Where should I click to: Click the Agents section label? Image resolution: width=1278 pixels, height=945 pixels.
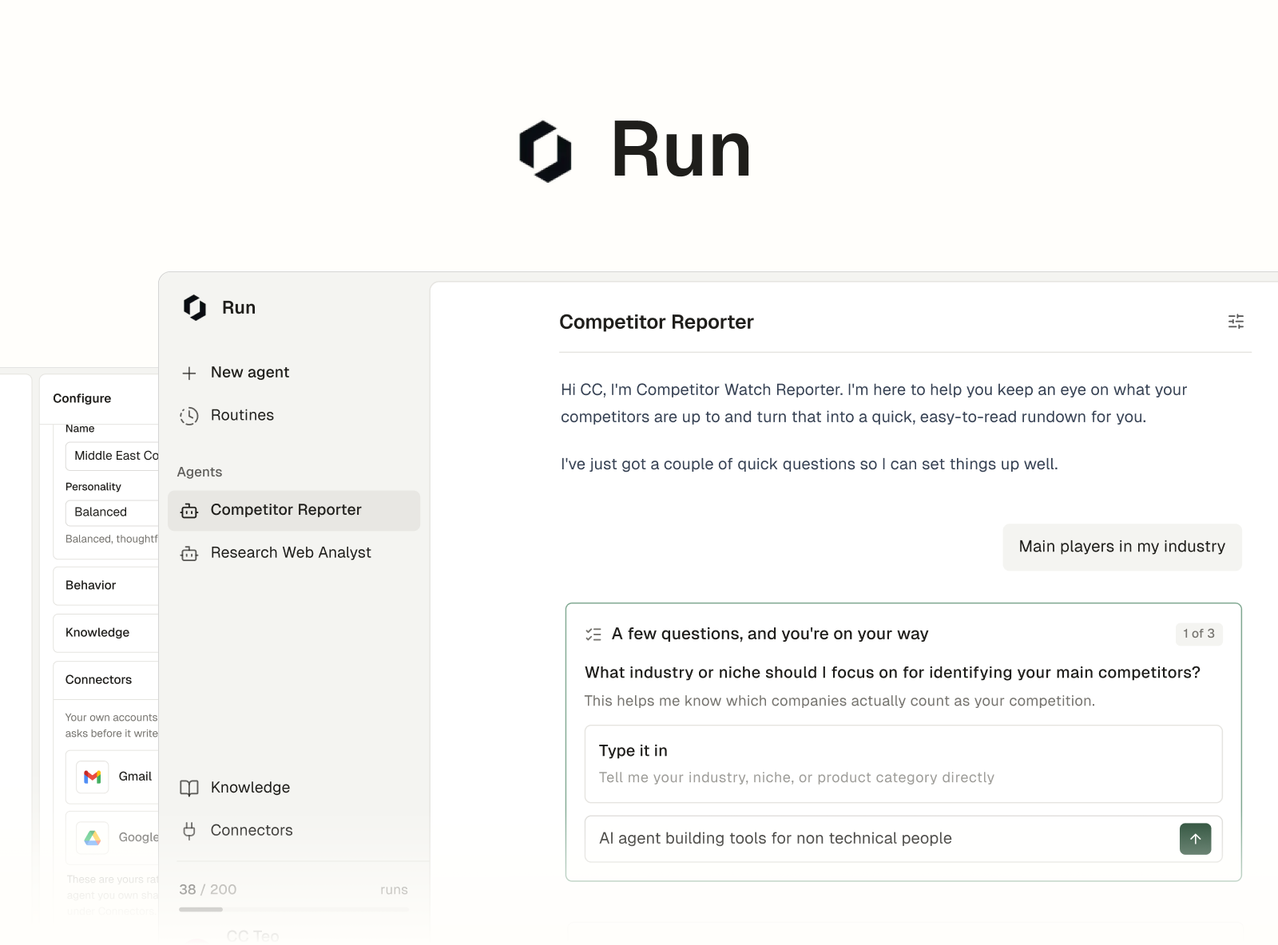coord(200,472)
